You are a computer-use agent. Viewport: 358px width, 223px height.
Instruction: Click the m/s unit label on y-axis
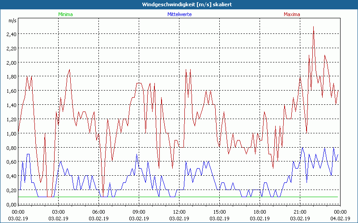[12, 21]
